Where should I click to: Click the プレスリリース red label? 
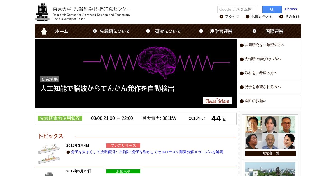(123, 146)
